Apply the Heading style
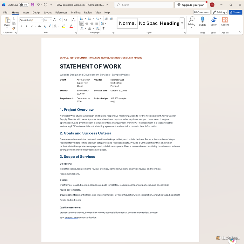Viewport: 244px width, 244px height. point(169,23)
